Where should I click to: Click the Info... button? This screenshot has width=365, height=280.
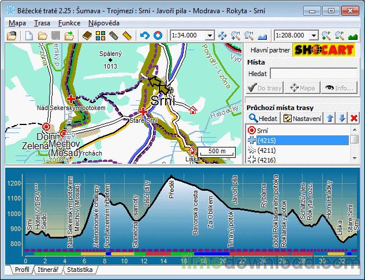click(339, 88)
